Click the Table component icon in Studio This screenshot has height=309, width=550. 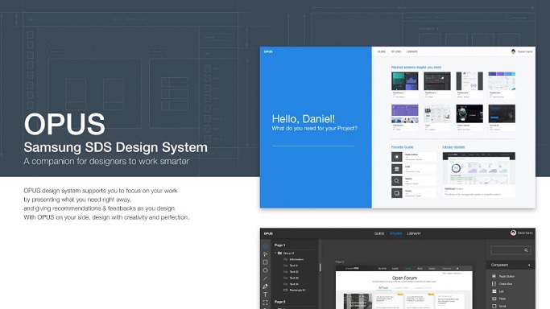pyautogui.click(x=494, y=299)
